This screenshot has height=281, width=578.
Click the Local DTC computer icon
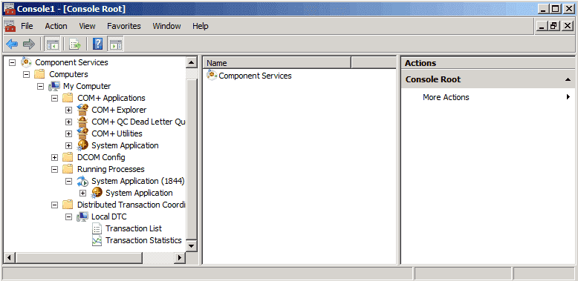click(82, 216)
